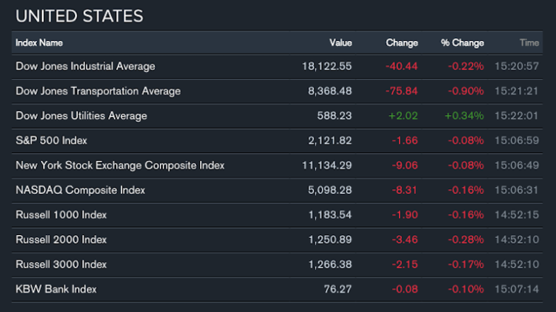Click the change -8.31
This screenshot has width=556, height=312.
[405, 190]
